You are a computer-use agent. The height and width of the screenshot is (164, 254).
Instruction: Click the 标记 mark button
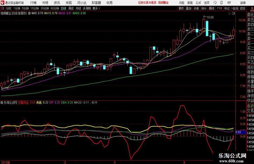click(227, 8)
